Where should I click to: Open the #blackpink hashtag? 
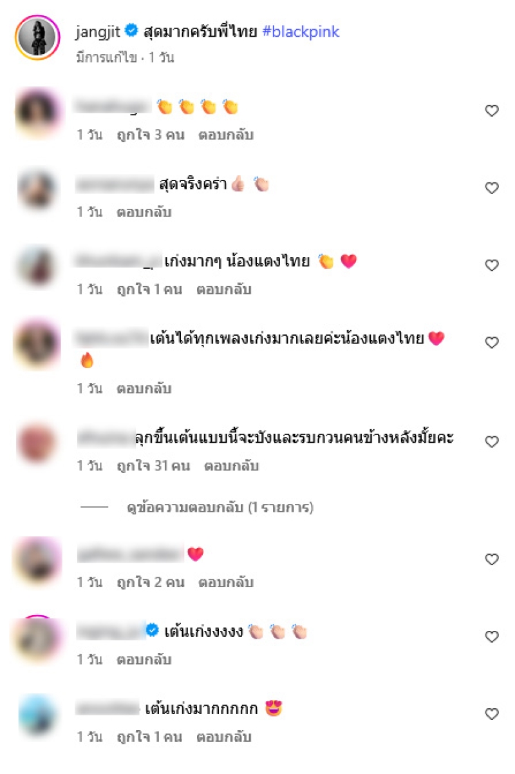click(x=301, y=31)
